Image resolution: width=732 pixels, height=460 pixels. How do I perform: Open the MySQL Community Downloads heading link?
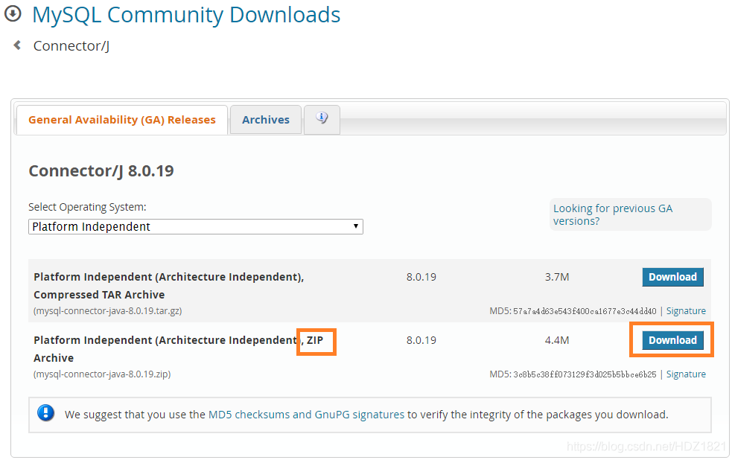186,15
